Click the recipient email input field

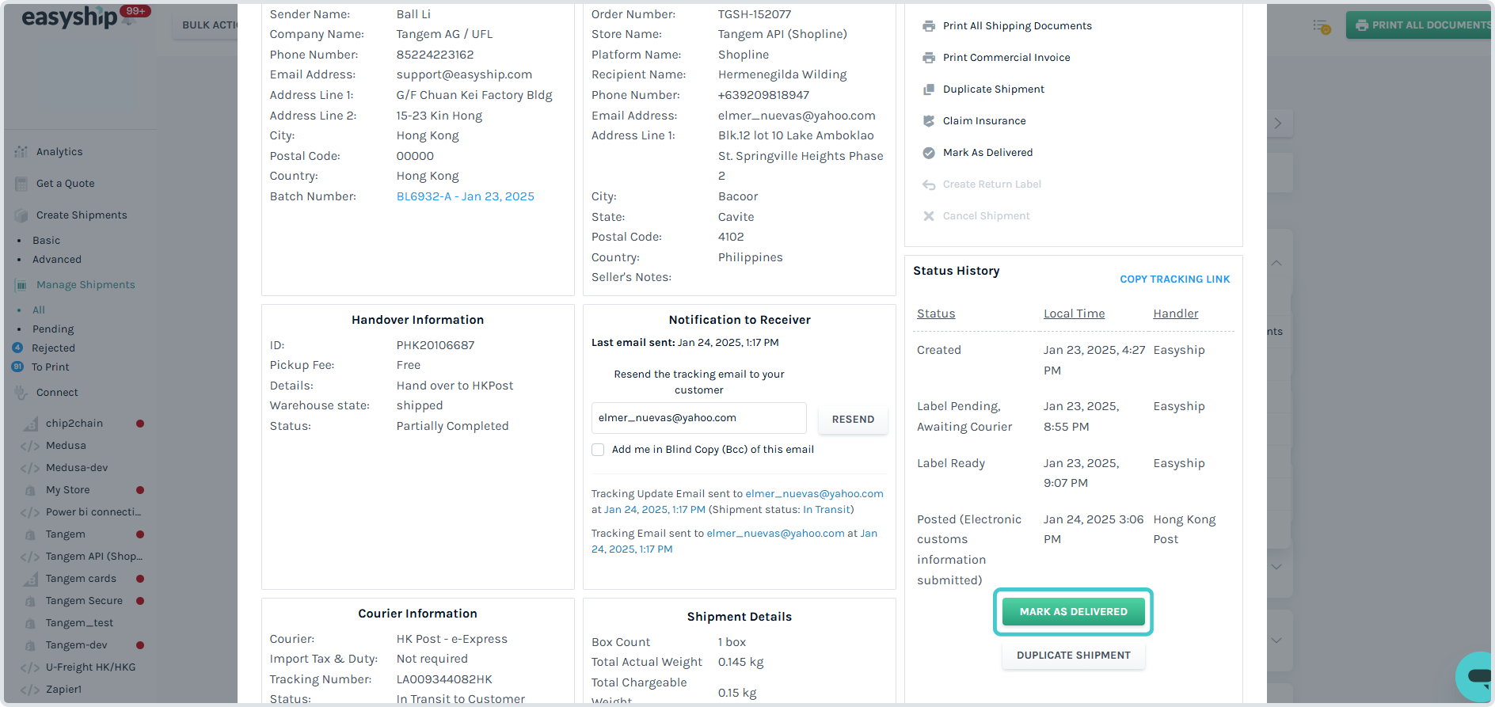point(698,418)
